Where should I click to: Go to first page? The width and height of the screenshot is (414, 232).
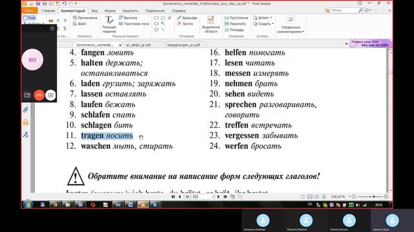[173, 197]
